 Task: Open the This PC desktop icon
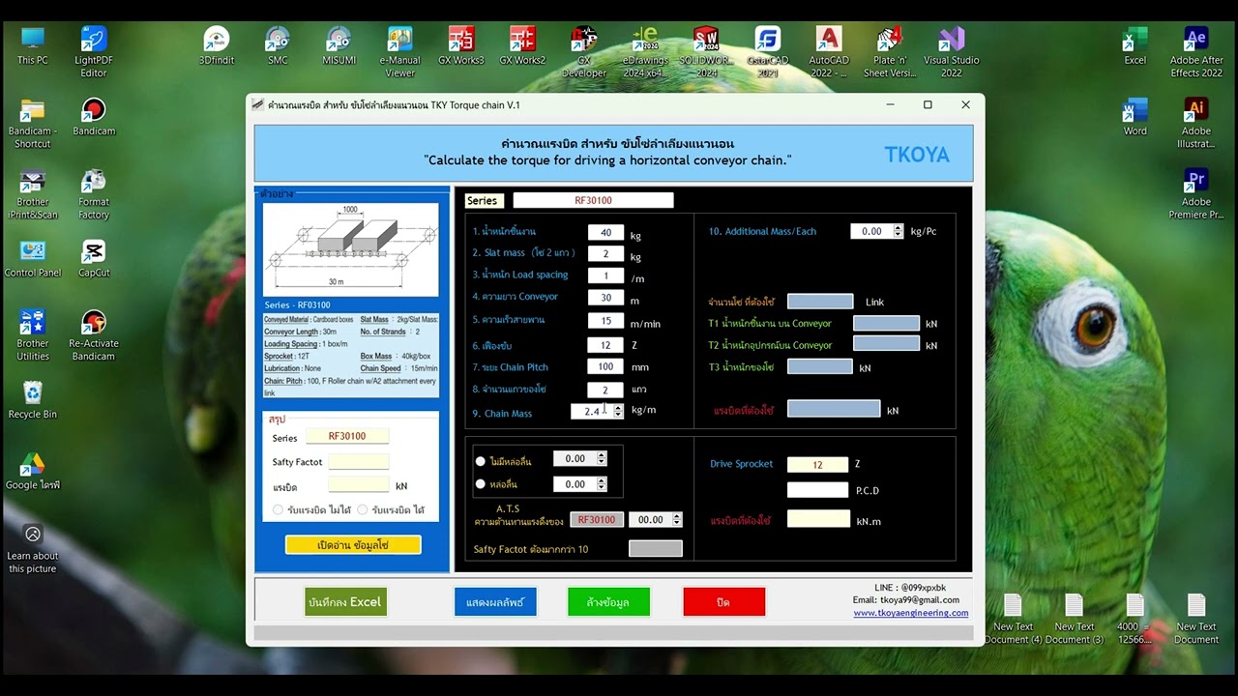click(x=32, y=46)
